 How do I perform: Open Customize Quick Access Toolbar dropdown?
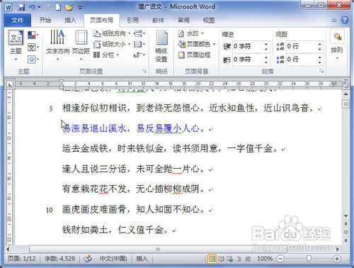[80, 8]
